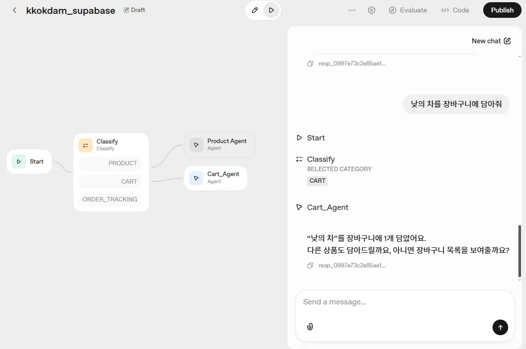Switch to edit mode with pencil icon

click(255, 10)
